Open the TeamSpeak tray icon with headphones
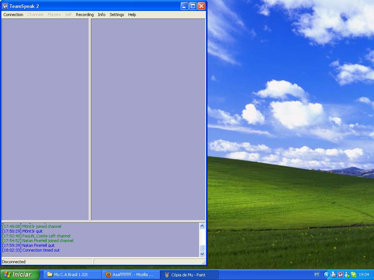374x280 pixels. point(340,275)
